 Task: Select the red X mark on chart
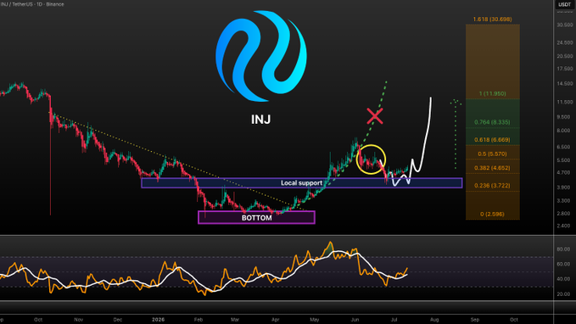tap(375, 116)
